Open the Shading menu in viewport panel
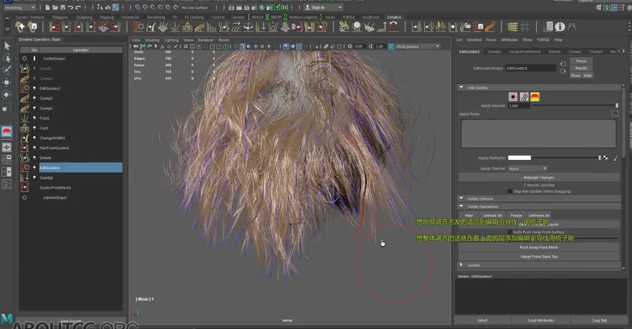Screen dimensions: 632x329 (152, 40)
